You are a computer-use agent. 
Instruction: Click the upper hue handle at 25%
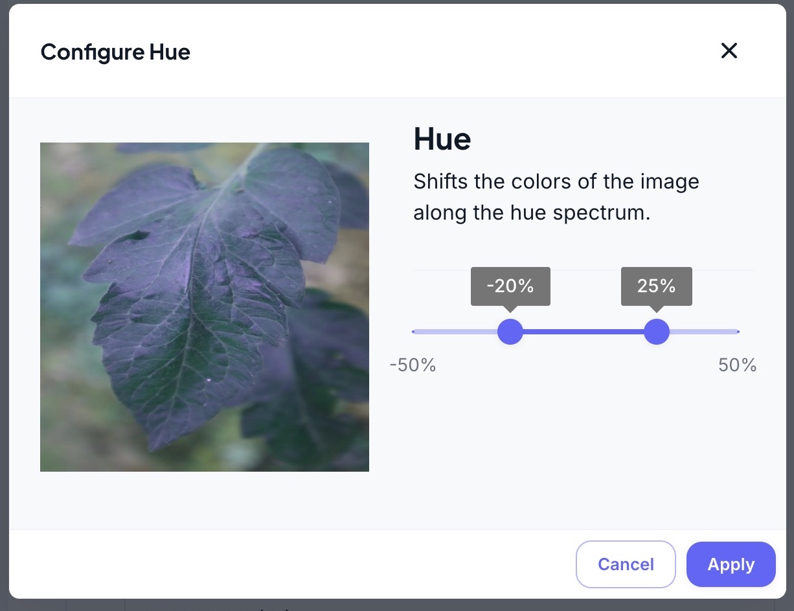[x=657, y=332]
